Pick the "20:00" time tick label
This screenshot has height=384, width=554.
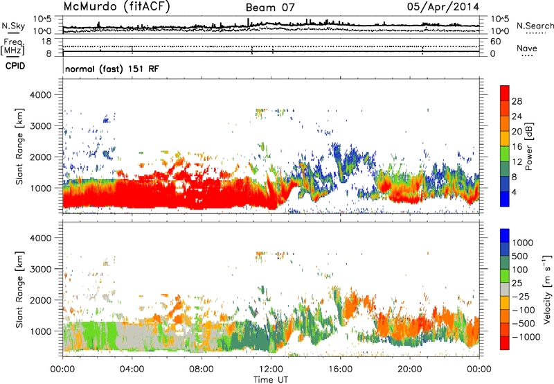coord(410,369)
